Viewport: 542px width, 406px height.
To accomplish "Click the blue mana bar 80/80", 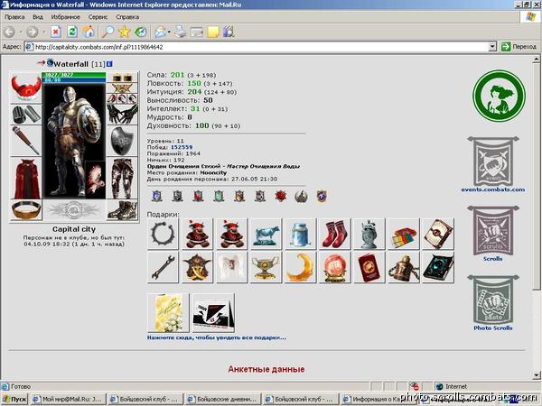I will point(74,79).
